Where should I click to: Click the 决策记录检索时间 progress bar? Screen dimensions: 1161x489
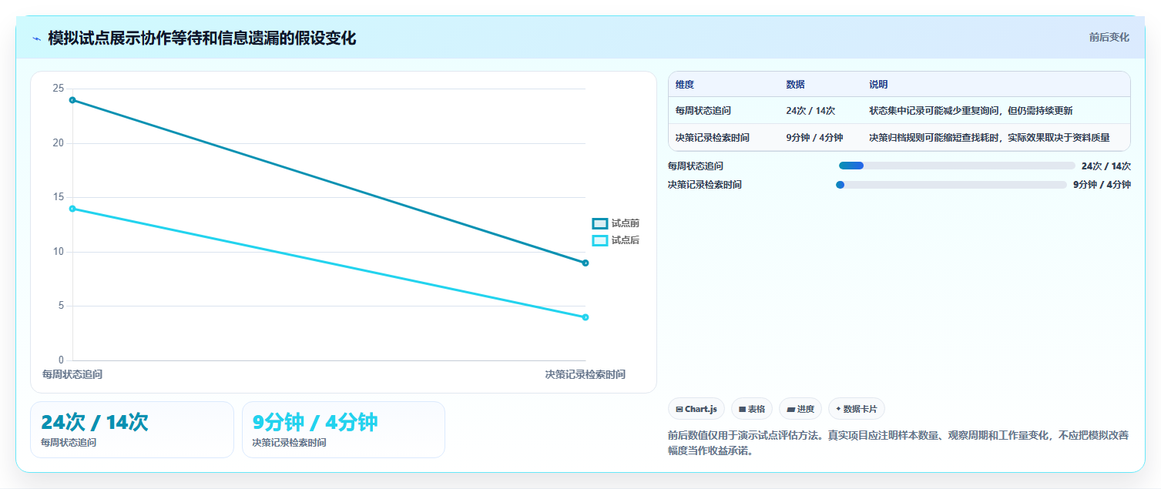(x=951, y=185)
